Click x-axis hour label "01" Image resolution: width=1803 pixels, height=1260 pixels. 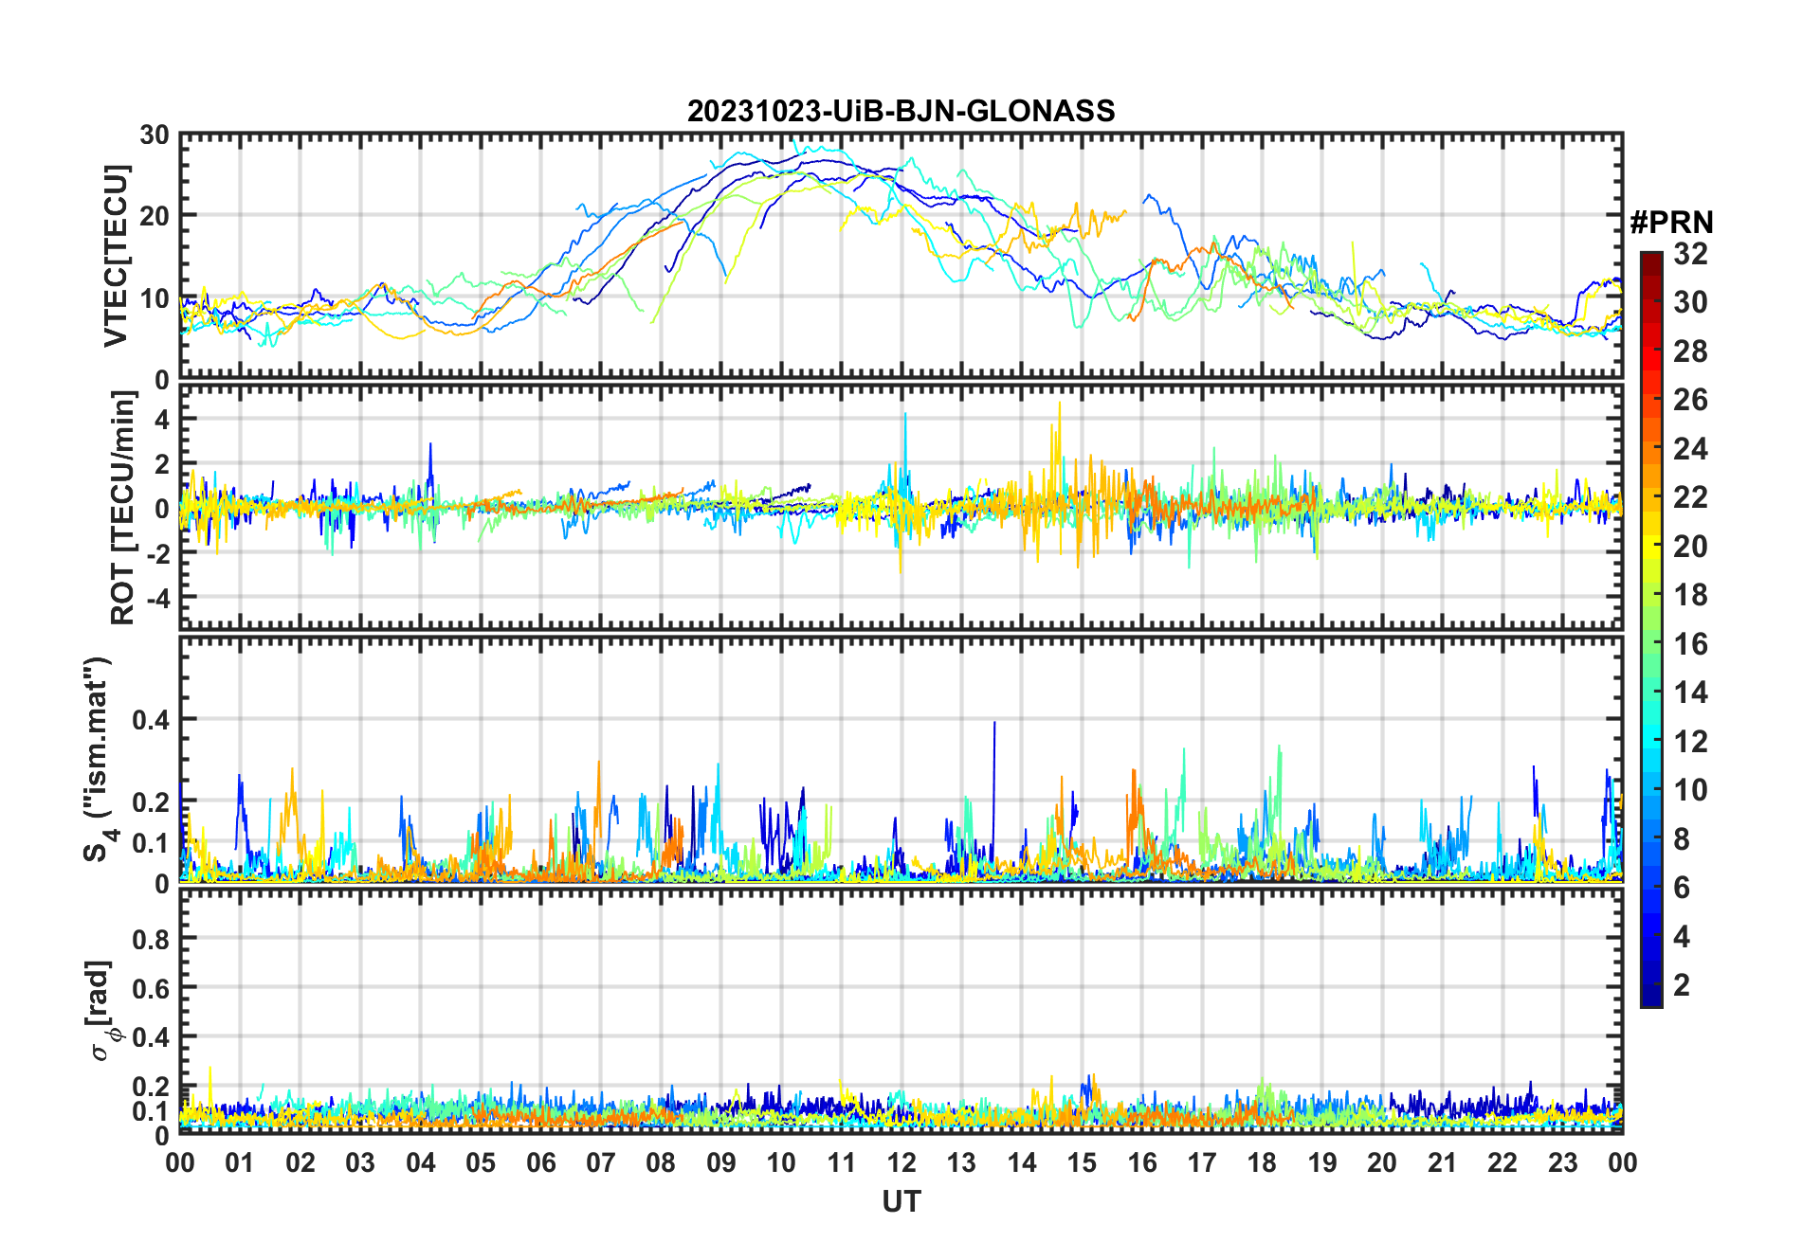[240, 1161]
